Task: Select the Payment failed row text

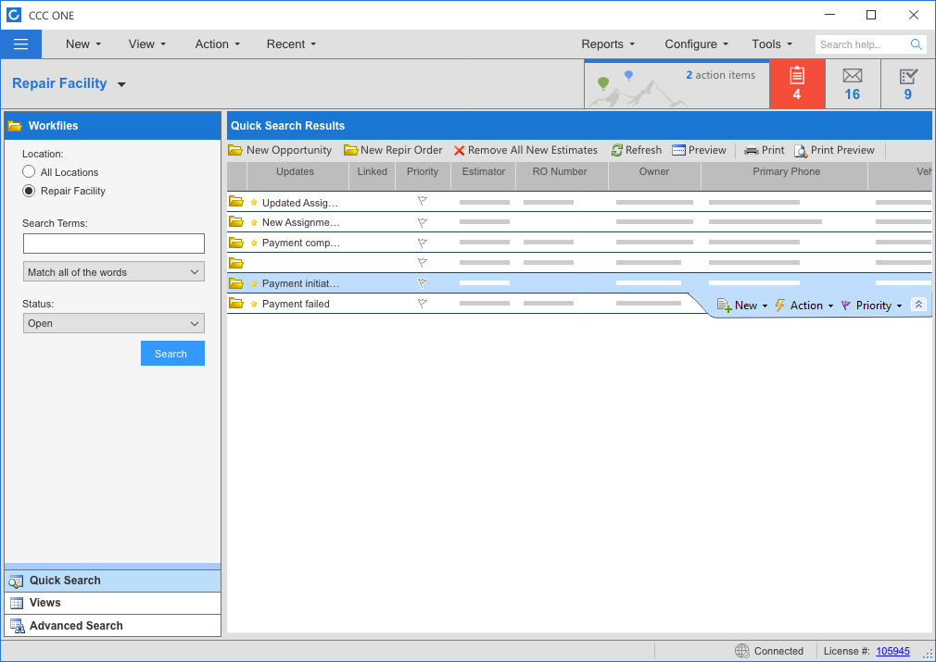Action: 296,304
